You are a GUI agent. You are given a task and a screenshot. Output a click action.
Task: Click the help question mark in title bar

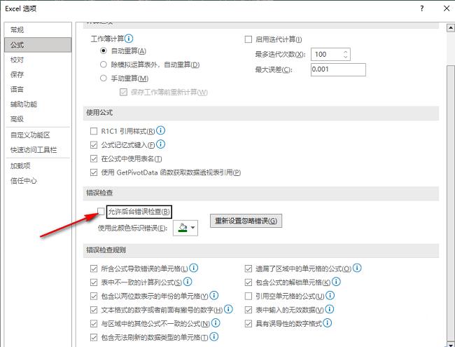421,8
